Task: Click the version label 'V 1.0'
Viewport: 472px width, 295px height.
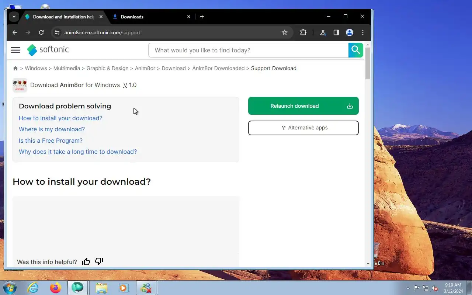Action: [130, 85]
